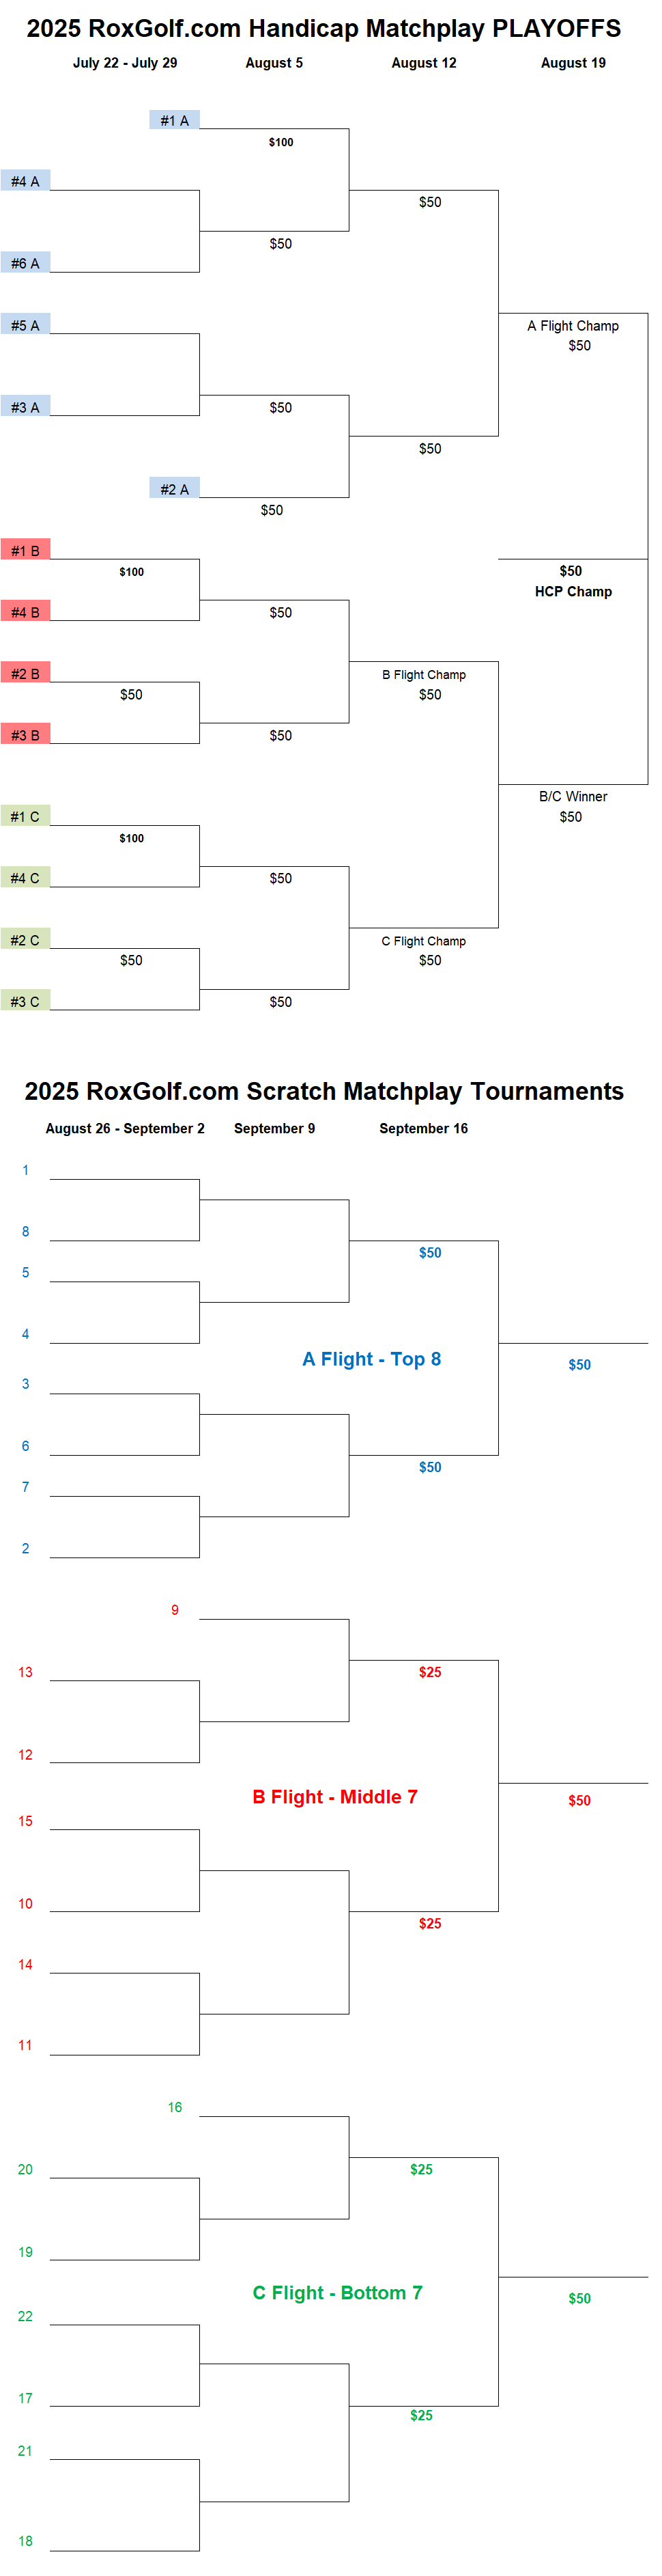This screenshot has width=662, height=2576.
Task: Click the August 19 date header
Action: click(573, 63)
